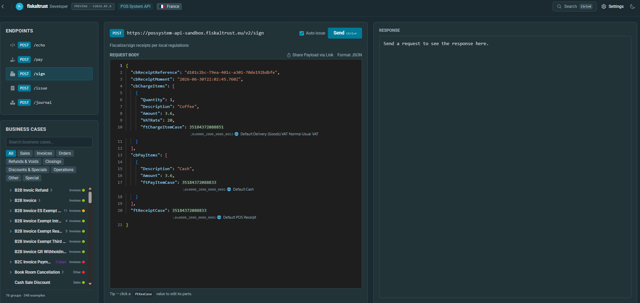The image size is (640, 303).
Task: Click ftPayItemCase value on line 17
Action: click(x=199, y=182)
